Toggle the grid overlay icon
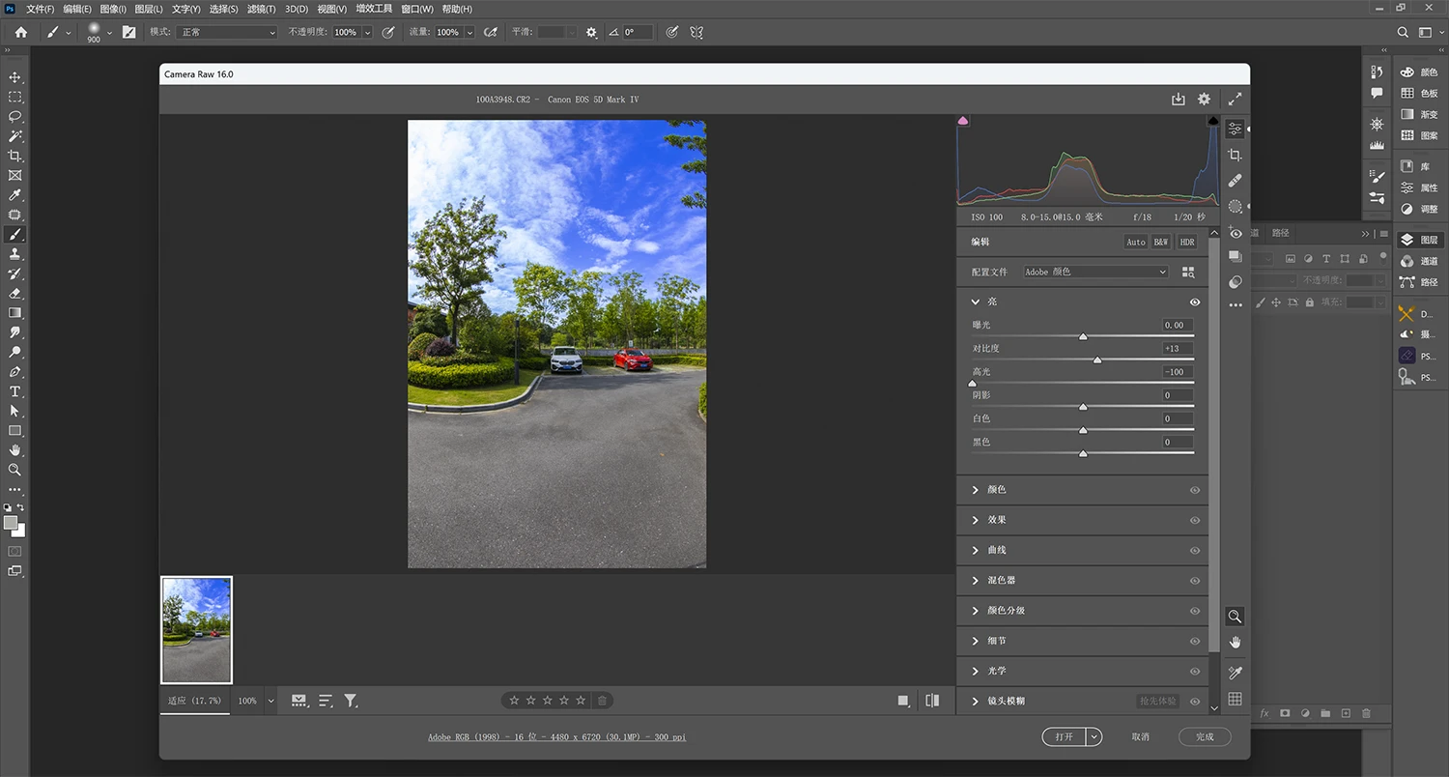This screenshot has height=777, width=1449. coord(1235,699)
